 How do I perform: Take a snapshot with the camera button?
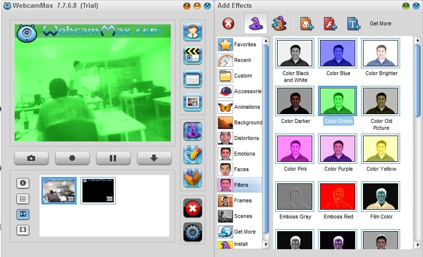tap(31, 158)
